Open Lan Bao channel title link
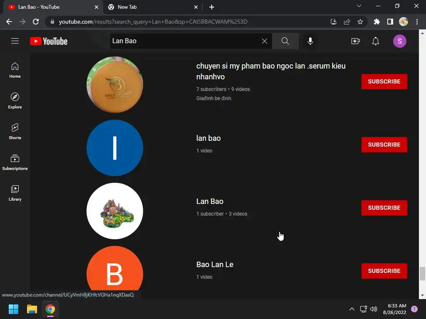Viewport: 426px width, 319px height. [210, 201]
